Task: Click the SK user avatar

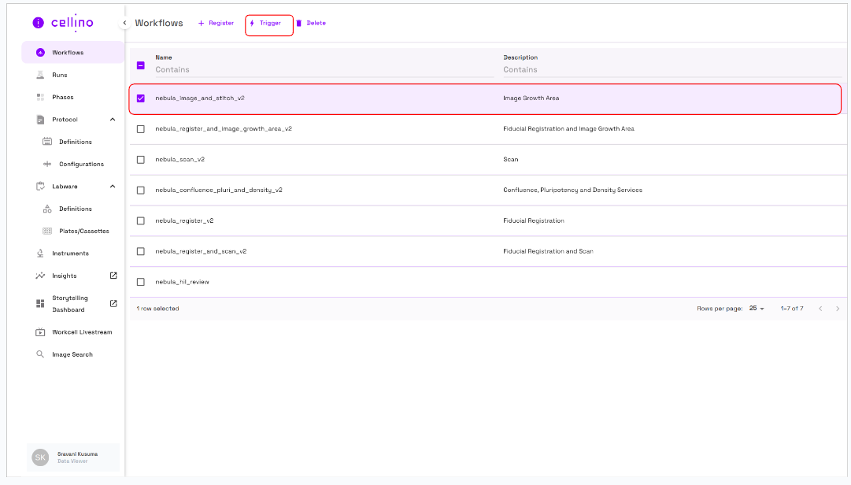Action: [x=40, y=457]
